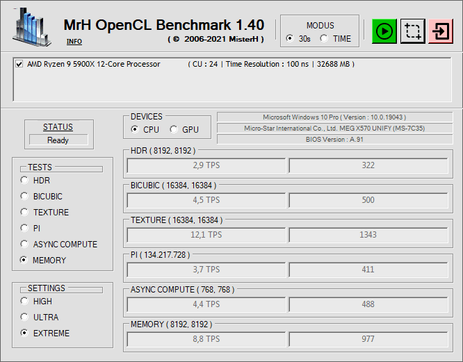The width and height of the screenshot is (463, 362).
Task: Click the ASYNC COMPUTE result 4,4 TPS
Action: pyautogui.click(x=206, y=304)
